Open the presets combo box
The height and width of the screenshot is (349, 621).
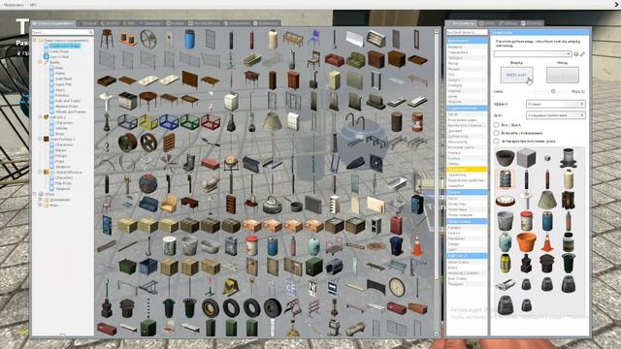pyautogui.click(x=533, y=54)
